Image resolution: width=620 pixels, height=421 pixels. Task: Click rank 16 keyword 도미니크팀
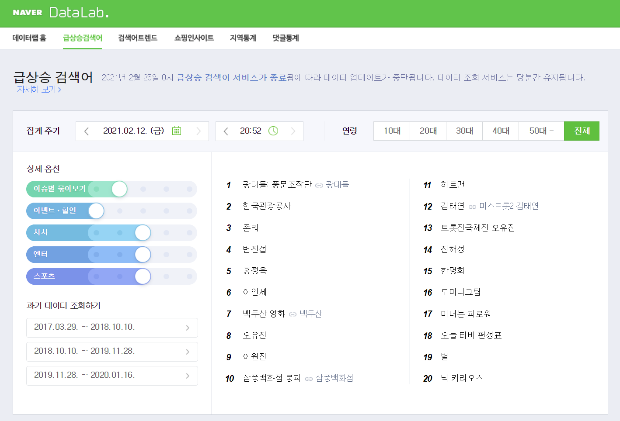click(461, 292)
